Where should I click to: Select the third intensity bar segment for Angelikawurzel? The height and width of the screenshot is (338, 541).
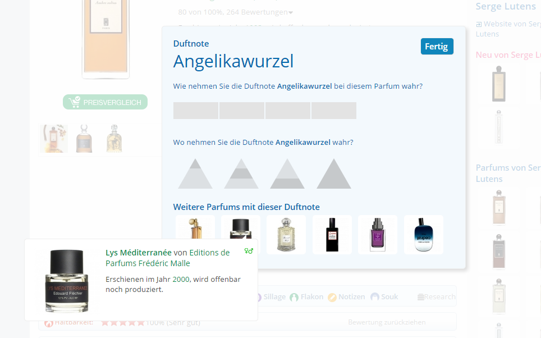click(288, 111)
